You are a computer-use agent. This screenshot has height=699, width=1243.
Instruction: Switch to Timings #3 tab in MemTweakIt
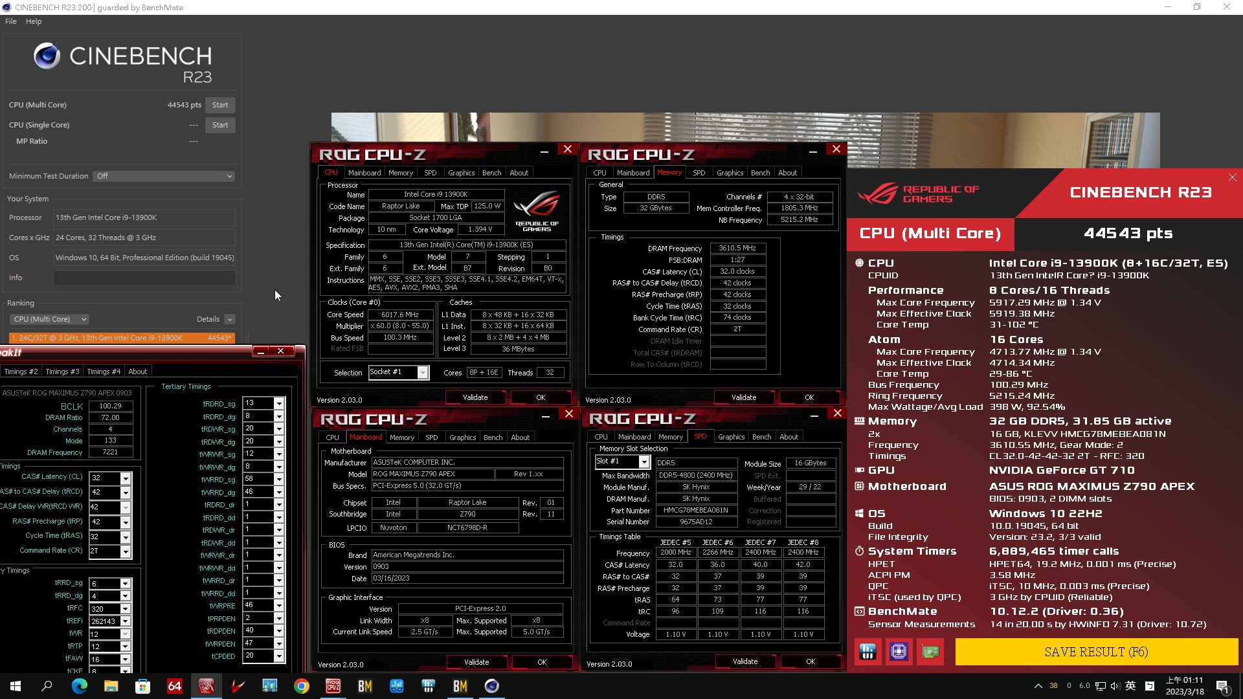point(62,372)
